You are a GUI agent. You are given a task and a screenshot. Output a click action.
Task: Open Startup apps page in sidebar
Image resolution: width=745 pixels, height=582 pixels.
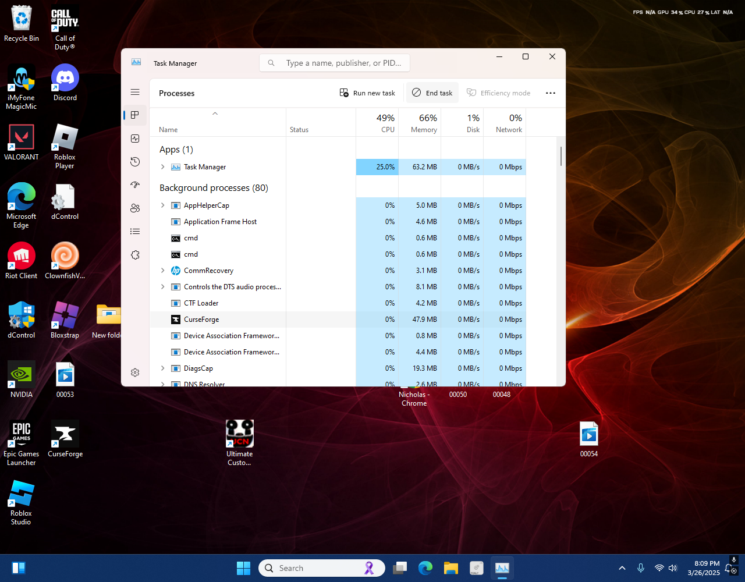coord(135,185)
